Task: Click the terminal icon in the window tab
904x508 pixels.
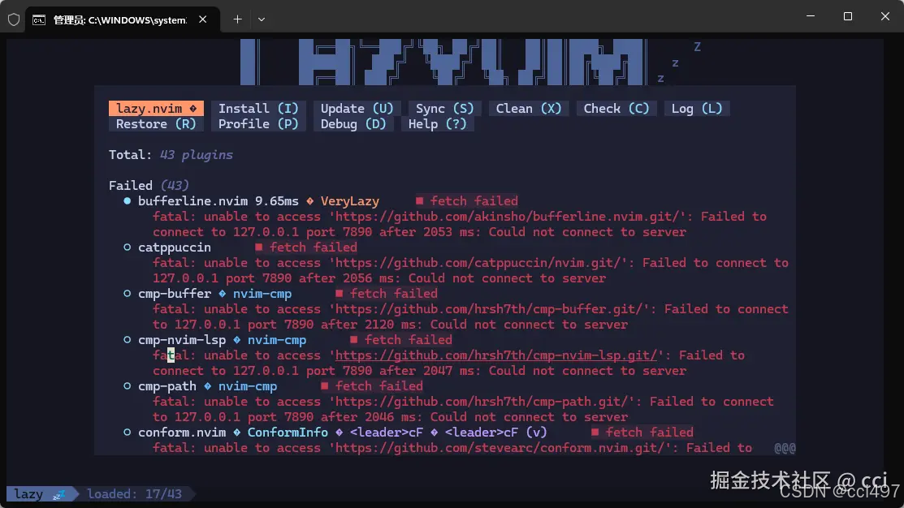Action: 37,19
